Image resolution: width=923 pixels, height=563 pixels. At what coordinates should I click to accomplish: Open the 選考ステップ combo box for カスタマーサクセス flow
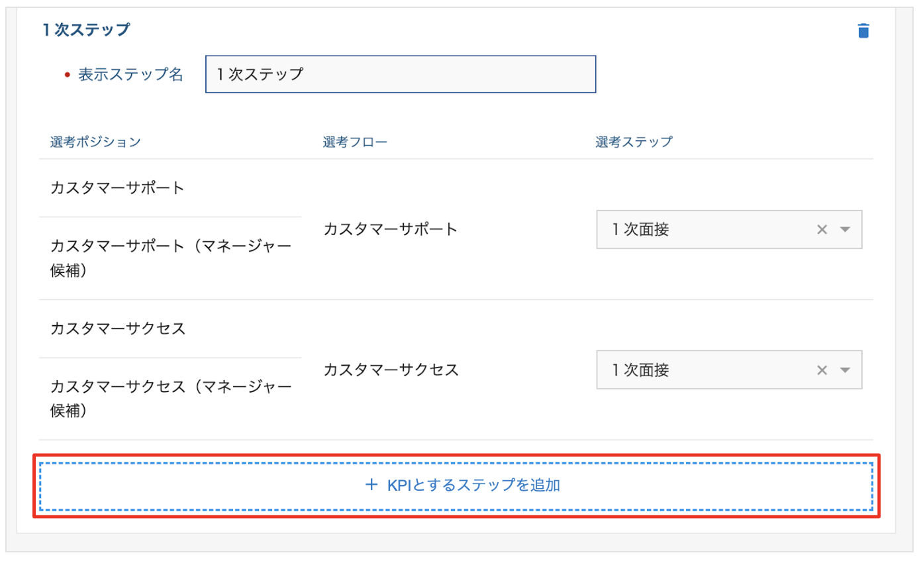click(729, 370)
